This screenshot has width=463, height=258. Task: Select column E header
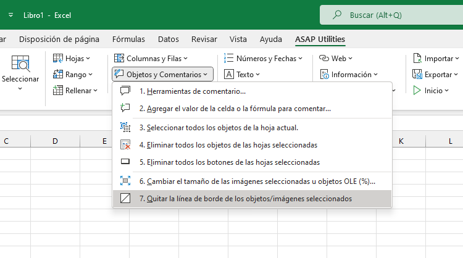[104, 141]
